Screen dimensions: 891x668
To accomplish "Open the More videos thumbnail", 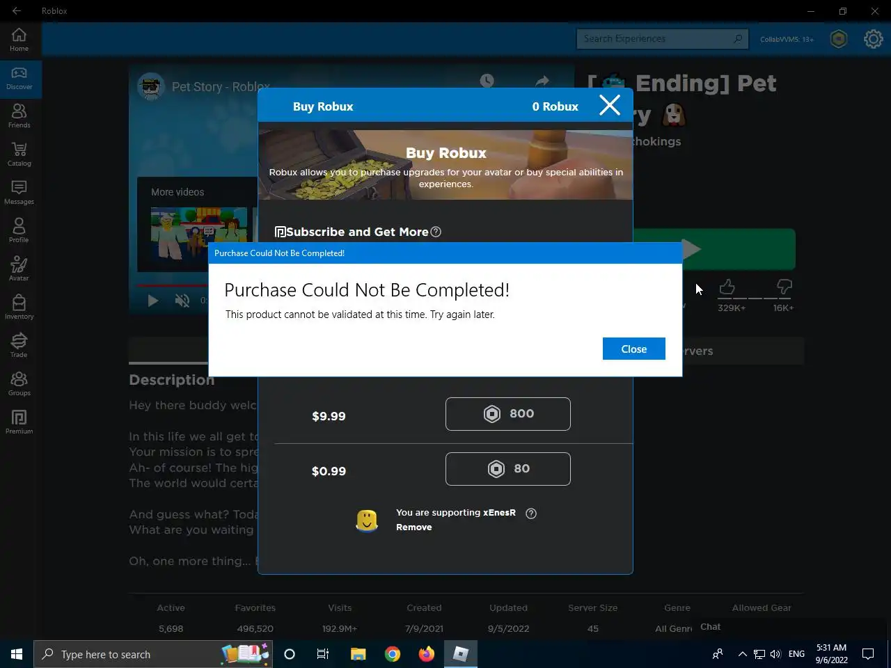I will pyautogui.click(x=199, y=233).
